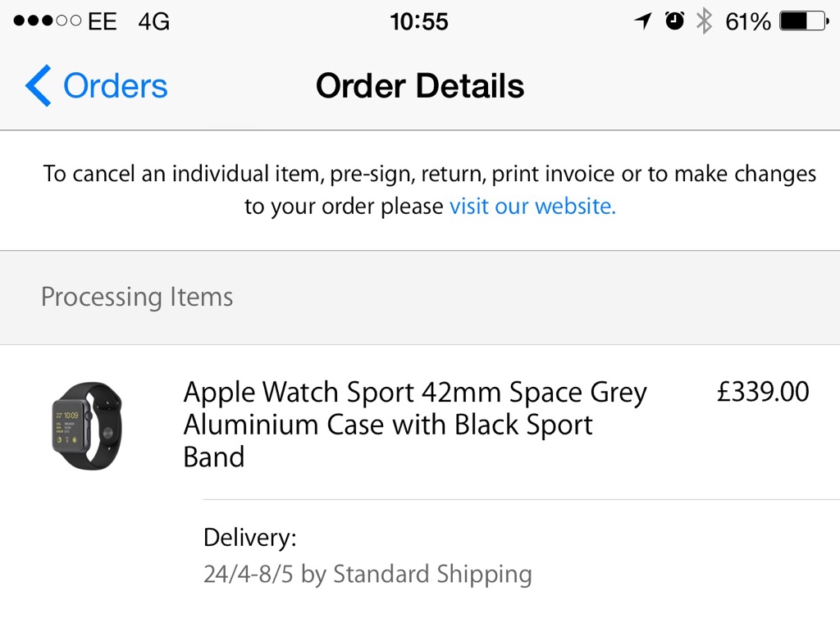Tap the EE carrier label

click(103, 21)
